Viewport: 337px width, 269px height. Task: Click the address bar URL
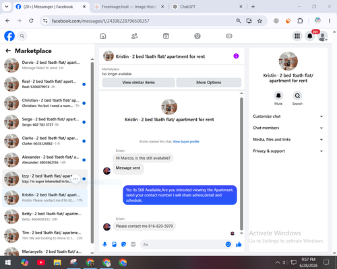click(100, 21)
